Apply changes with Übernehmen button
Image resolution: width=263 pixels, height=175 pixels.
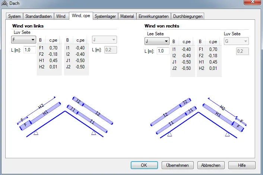tap(177, 165)
